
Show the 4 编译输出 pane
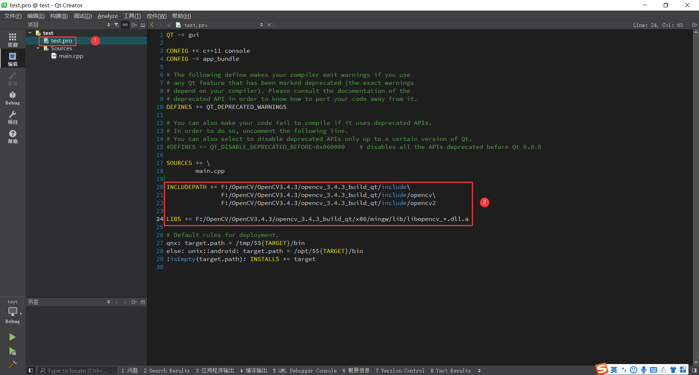pyautogui.click(x=253, y=370)
